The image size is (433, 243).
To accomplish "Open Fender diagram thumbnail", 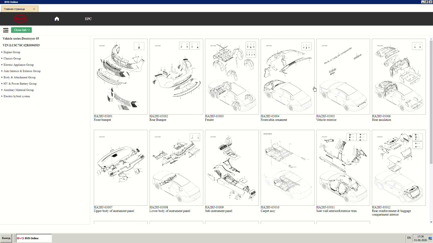I will point(232,77).
